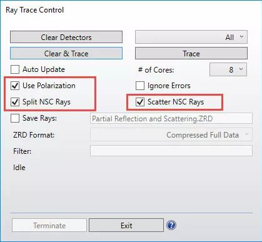Click the Filter text input field
Viewport: 262px width, 242px height.
(x=171, y=151)
